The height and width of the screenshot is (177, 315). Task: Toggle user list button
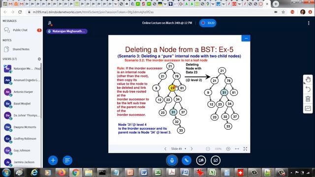50,23
